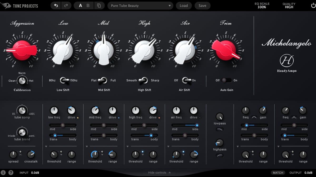Open the help question mark icon
This screenshot has width=316, height=177.
11,173
